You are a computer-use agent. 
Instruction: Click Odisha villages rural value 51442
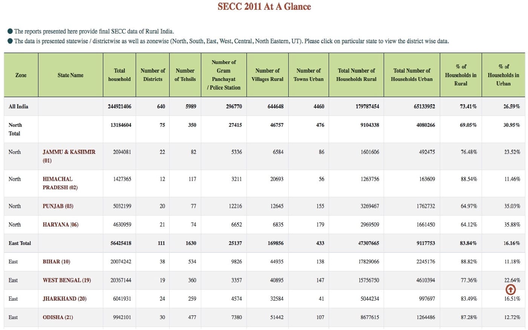click(x=277, y=317)
